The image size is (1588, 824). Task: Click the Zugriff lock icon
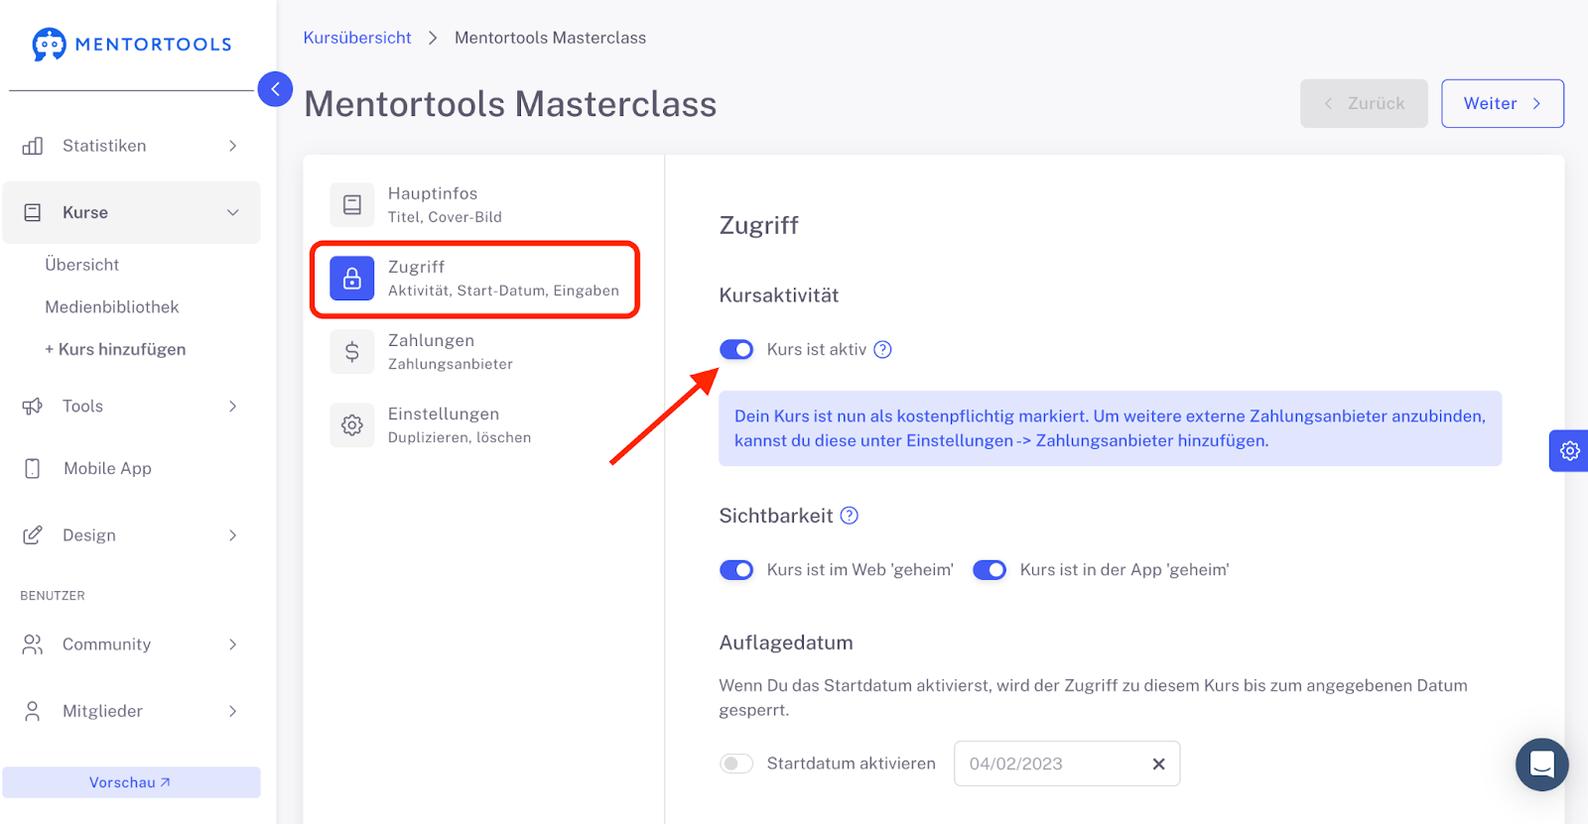352,279
